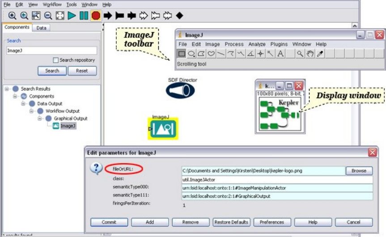Open Kepler's File menu
The height and width of the screenshot is (237, 386).
[x=7, y=4]
